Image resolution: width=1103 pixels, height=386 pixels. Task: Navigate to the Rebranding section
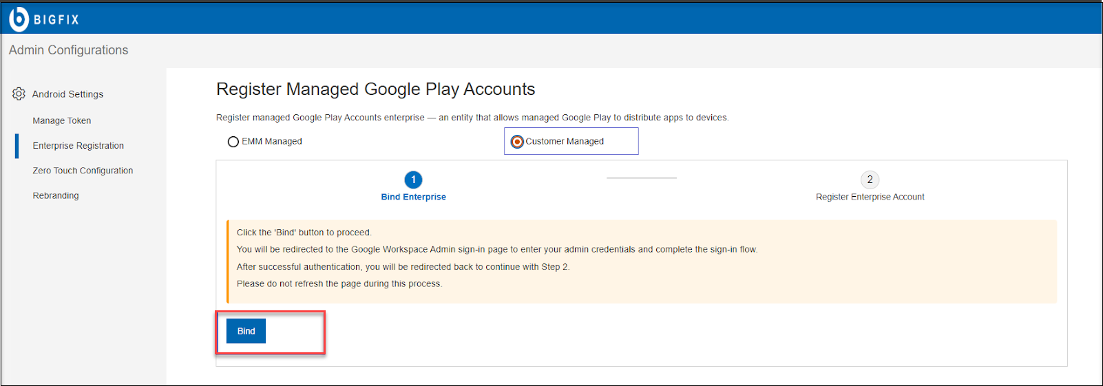tap(56, 195)
